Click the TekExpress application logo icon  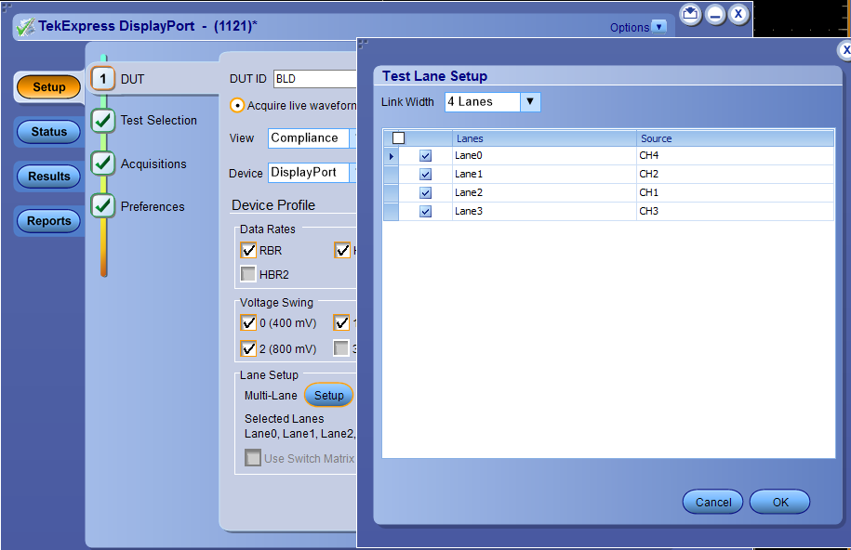tap(25, 27)
